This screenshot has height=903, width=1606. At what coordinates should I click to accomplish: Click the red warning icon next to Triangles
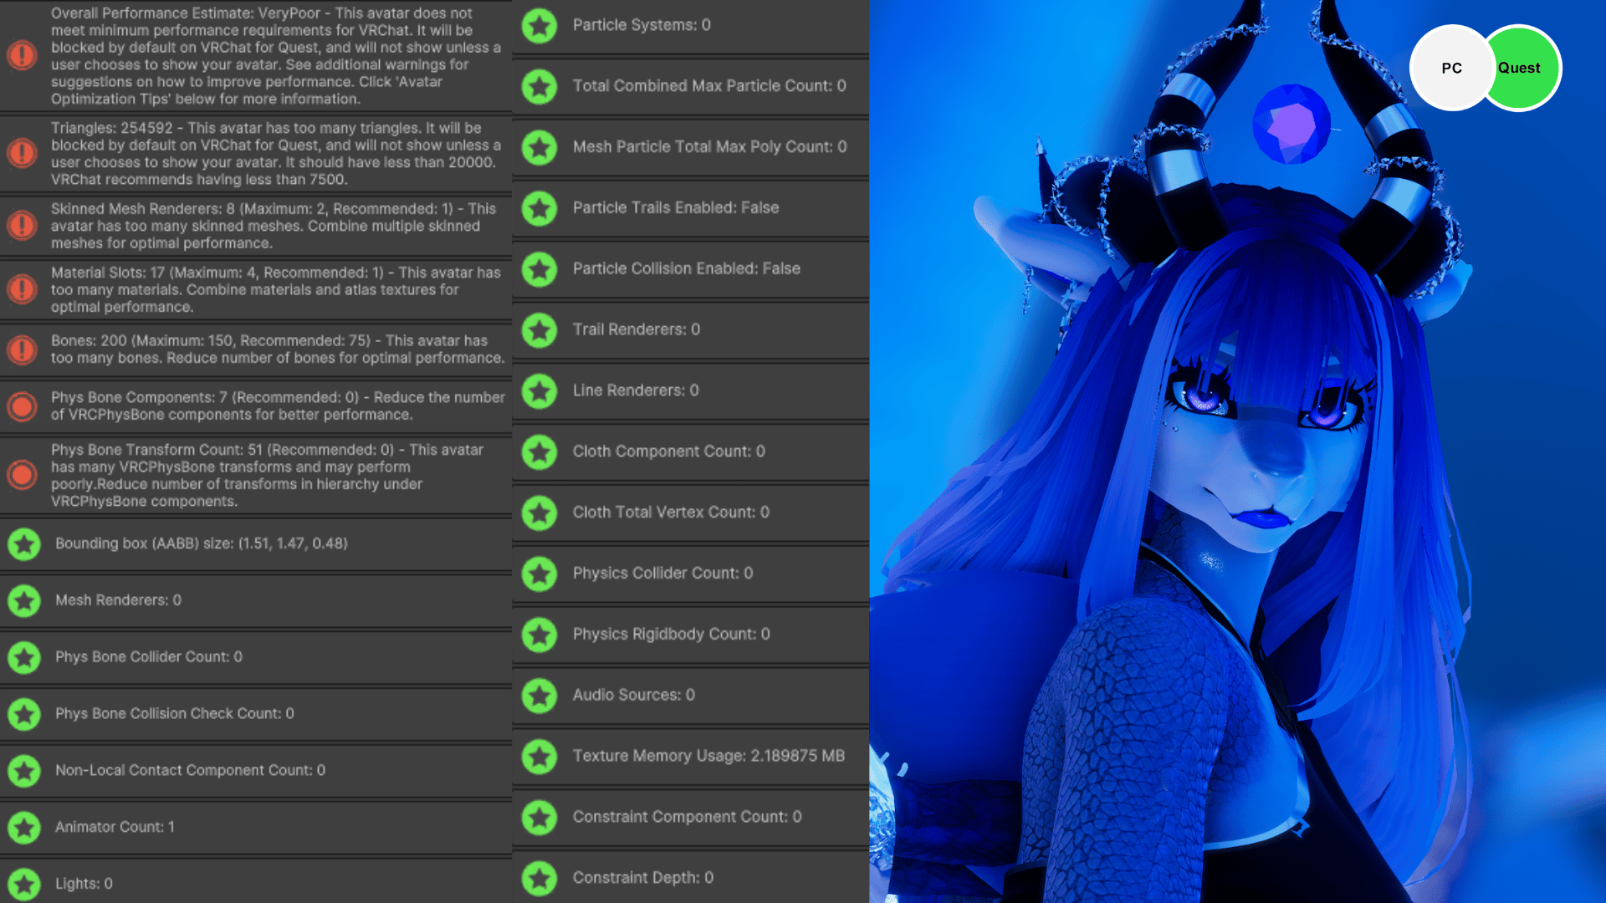[22, 153]
